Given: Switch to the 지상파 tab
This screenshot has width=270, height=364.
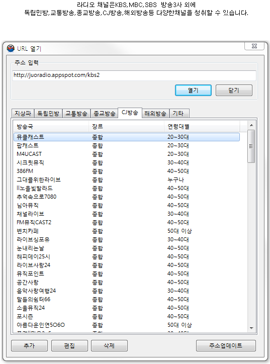Looking at the screenshot, I should tap(23, 113).
